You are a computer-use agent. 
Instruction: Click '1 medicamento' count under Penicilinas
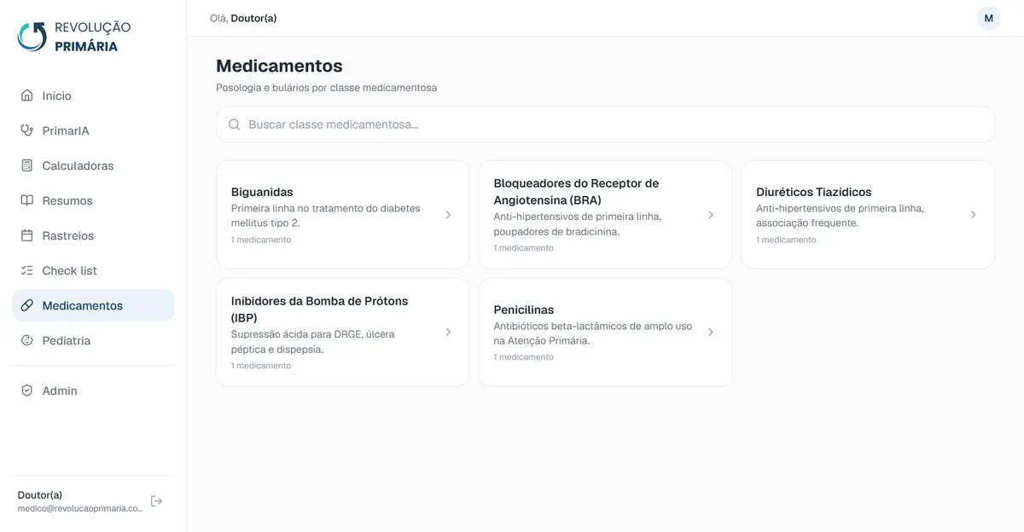click(523, 357)
